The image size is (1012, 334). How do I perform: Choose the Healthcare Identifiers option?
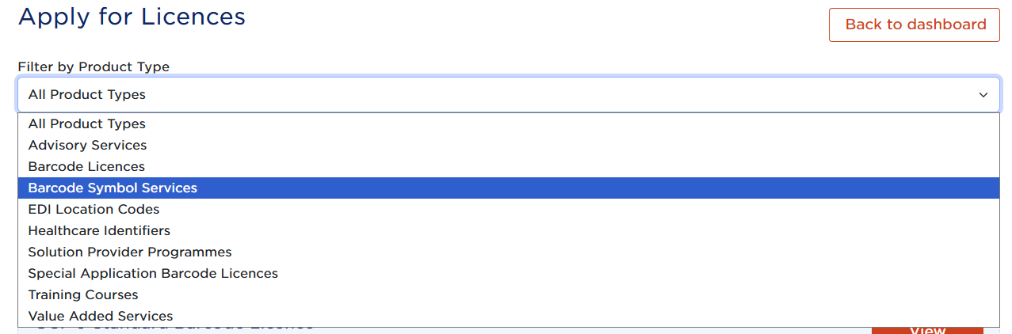[99, 231]
